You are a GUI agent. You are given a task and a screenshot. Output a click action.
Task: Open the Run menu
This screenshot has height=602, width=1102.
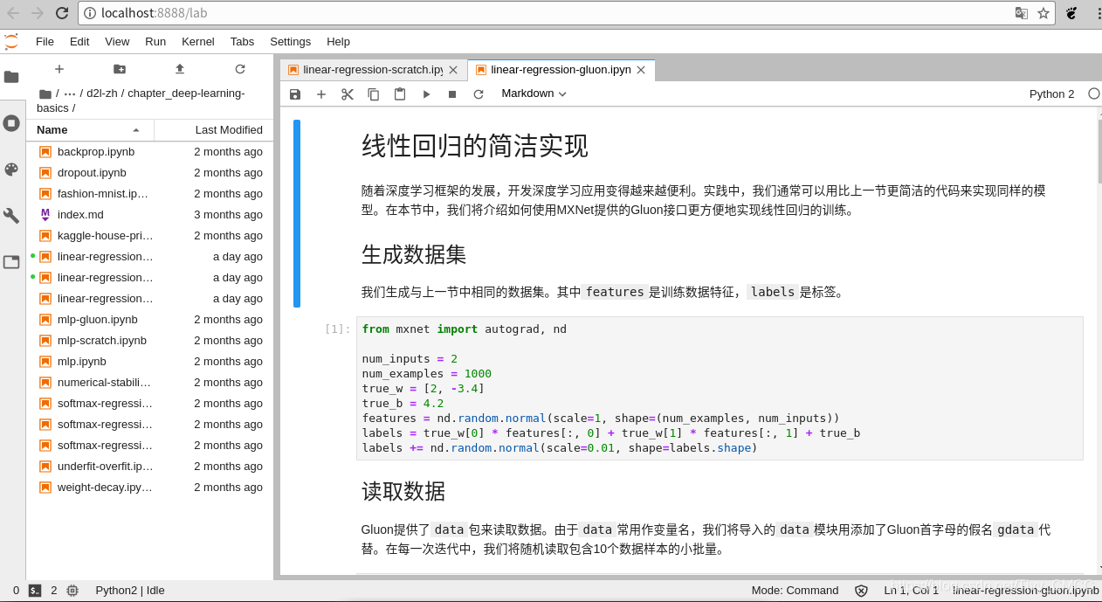155,41
